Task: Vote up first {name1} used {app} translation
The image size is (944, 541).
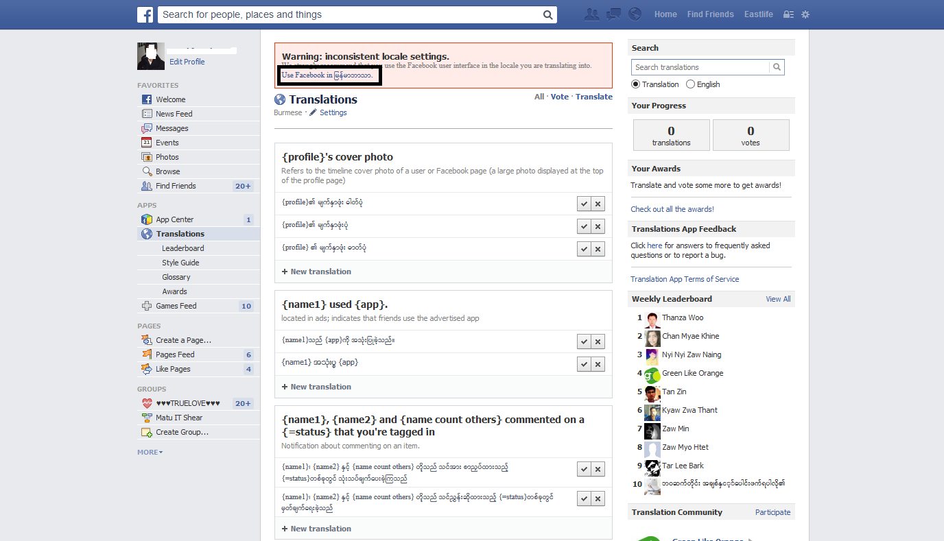Action: click(x=584, y=341)
